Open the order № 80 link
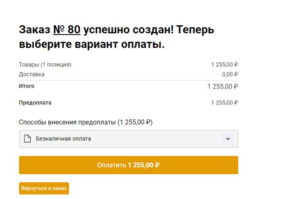This screenshot has width=283, height=199. tap(67, 30)
